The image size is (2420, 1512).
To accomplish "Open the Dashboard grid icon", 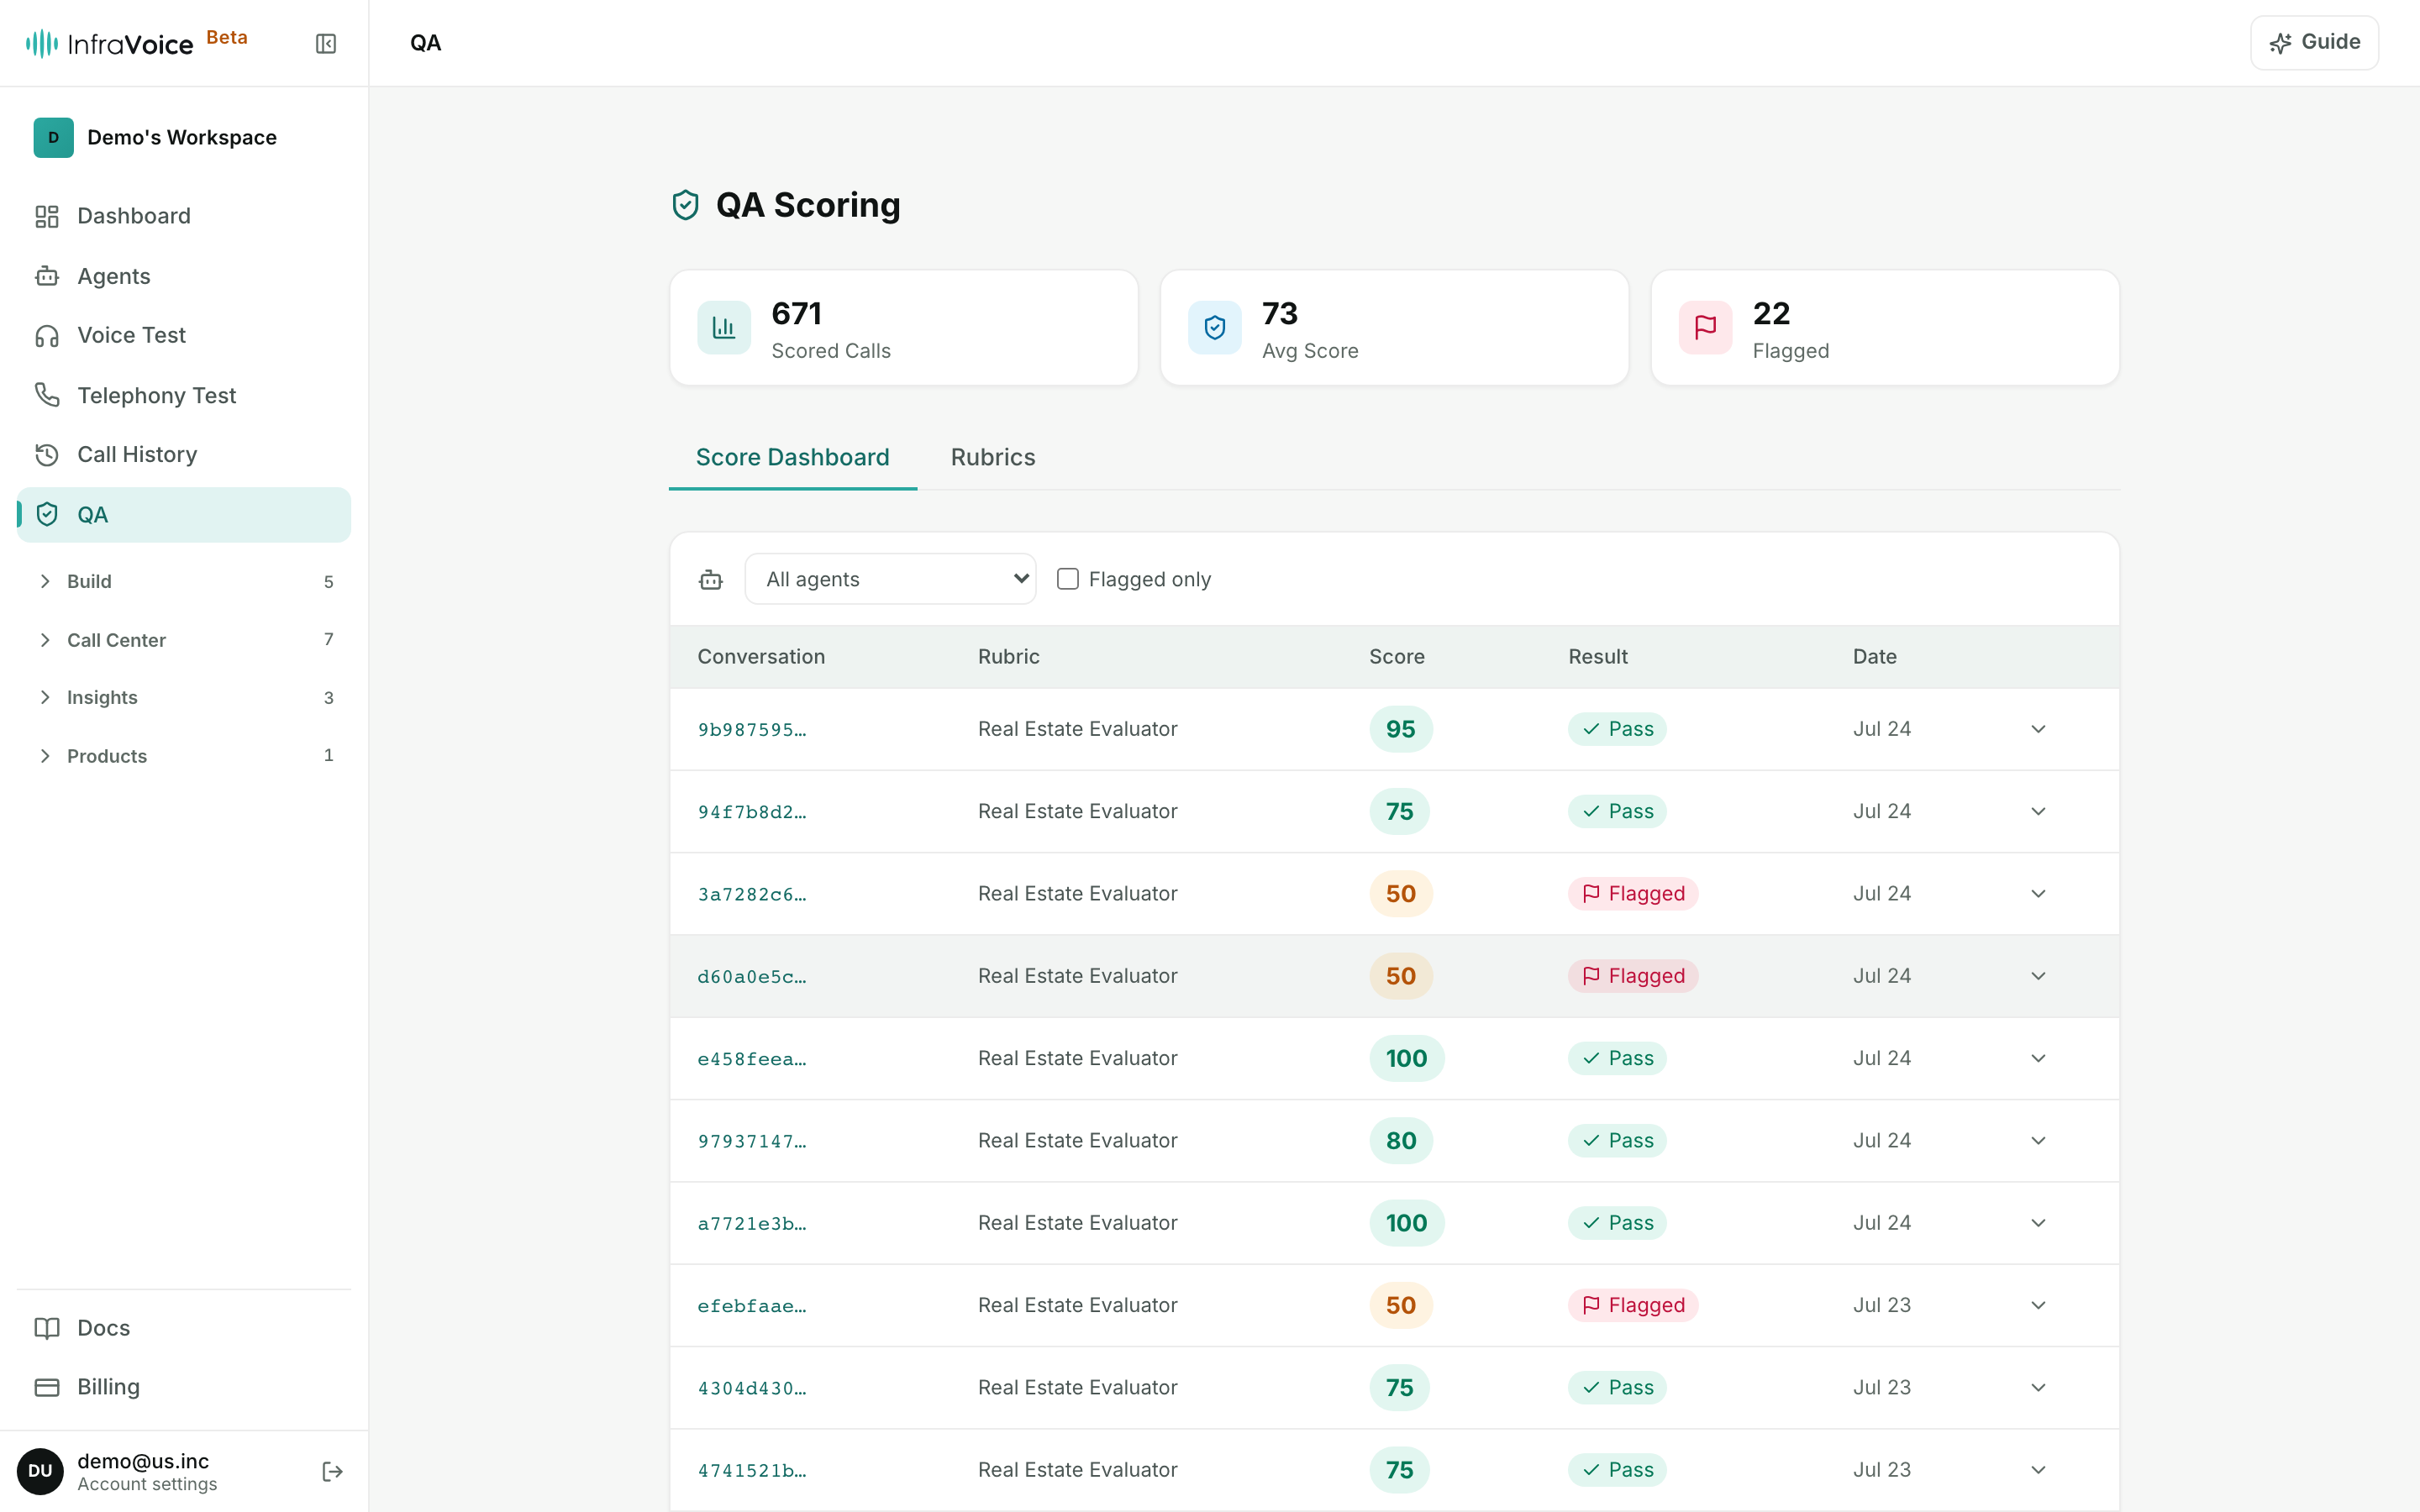I will coord(47,216).
